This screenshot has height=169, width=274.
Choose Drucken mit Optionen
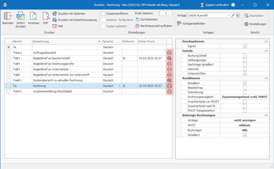tap(69, 14)
